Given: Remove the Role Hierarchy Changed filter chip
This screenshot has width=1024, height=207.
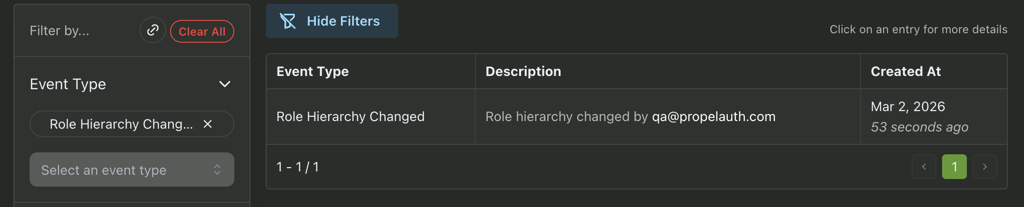Looking at the screenshot, I should point(208,124).
